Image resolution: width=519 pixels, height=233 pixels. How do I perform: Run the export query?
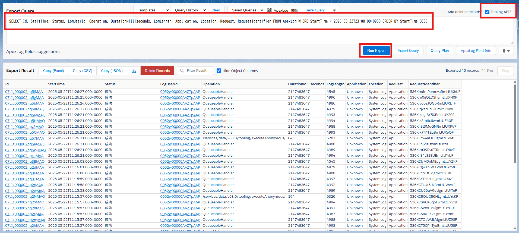[376, 51]
